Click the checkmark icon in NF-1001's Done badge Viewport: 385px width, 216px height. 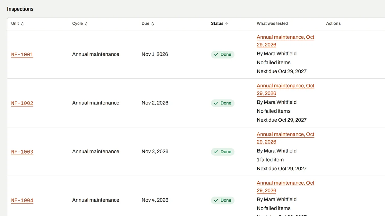point(216,54)
